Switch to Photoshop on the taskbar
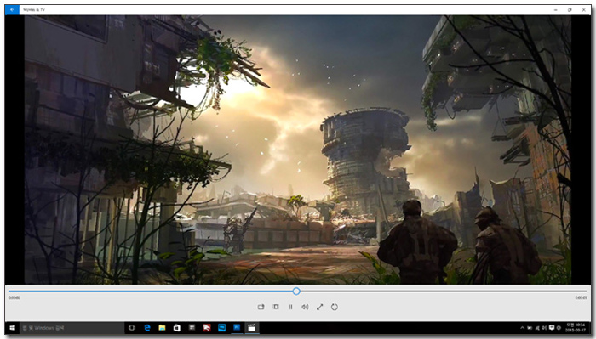This screenshot has width=596, height=339. [x=237, y=328]
